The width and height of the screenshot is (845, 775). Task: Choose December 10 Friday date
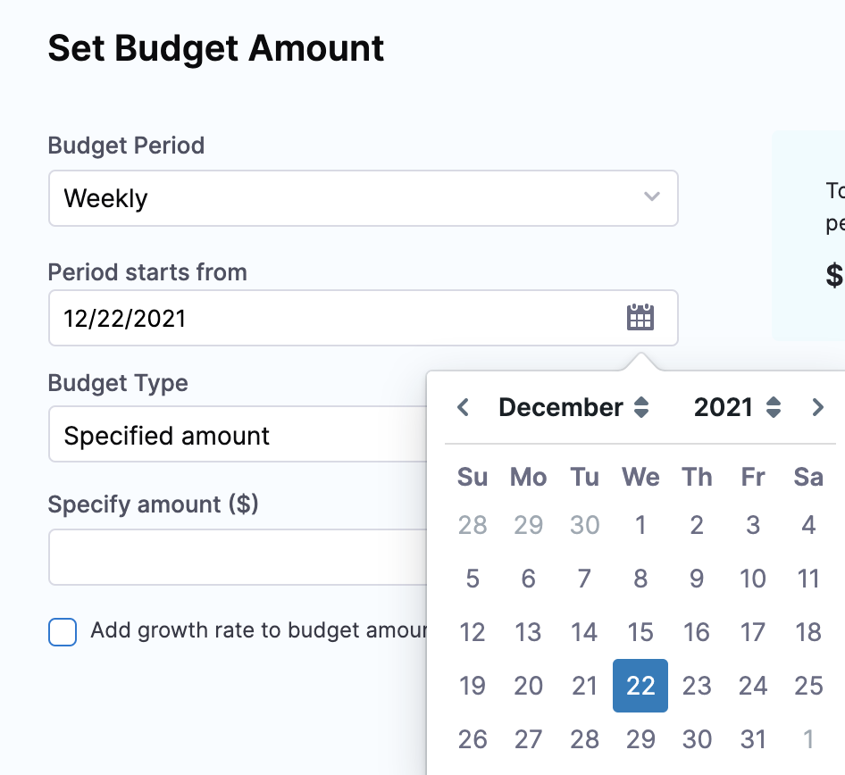click(x=753, y=579)
